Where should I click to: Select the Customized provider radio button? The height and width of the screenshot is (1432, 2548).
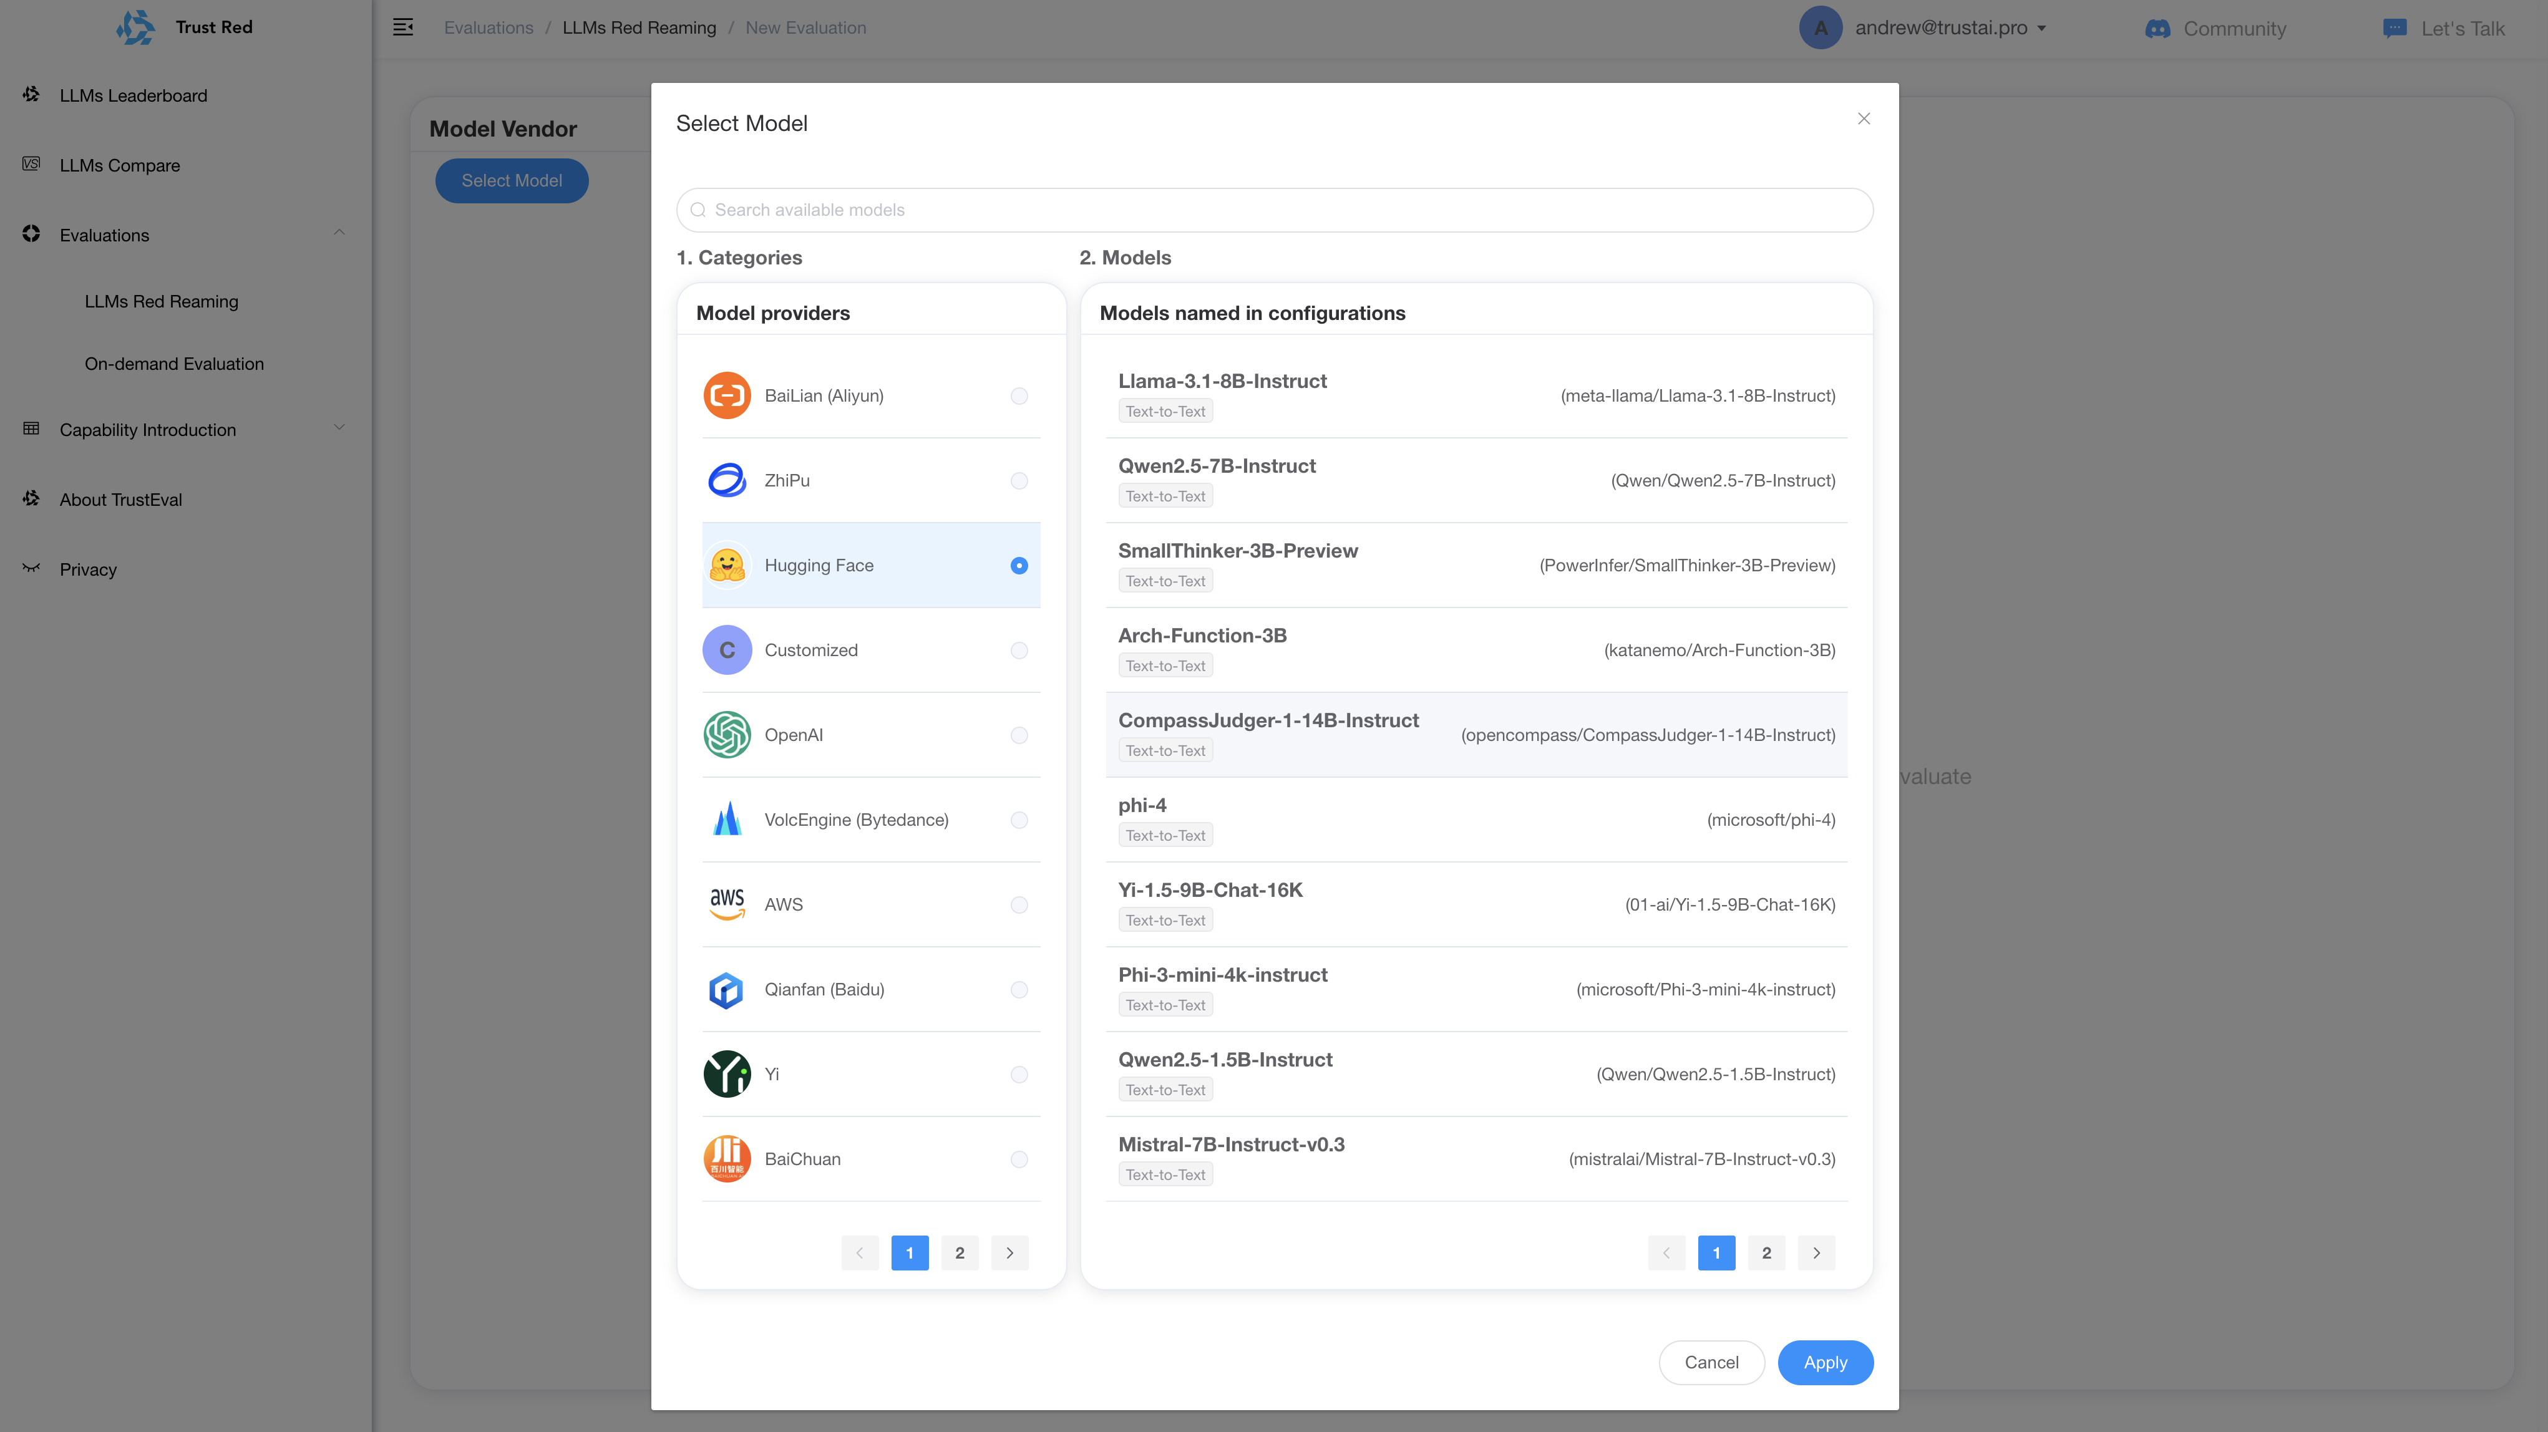[1019, 651]
